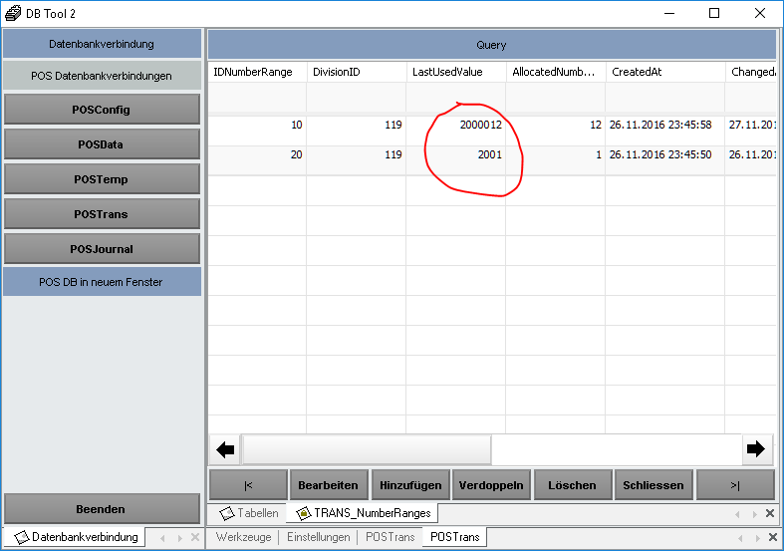
Task: Click Hinzufügen to add record
Action: (410, 485)
